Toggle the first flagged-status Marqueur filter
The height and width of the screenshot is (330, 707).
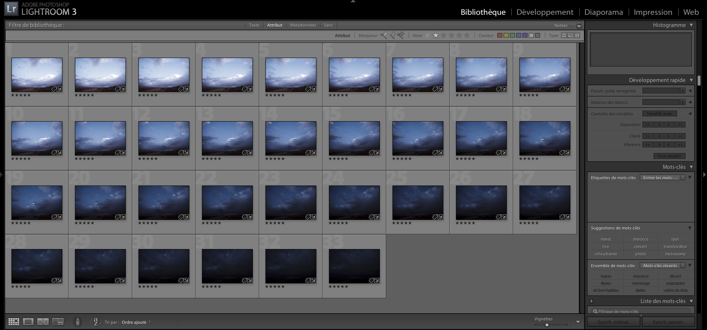pyautogui.click(x=384, y=35)
